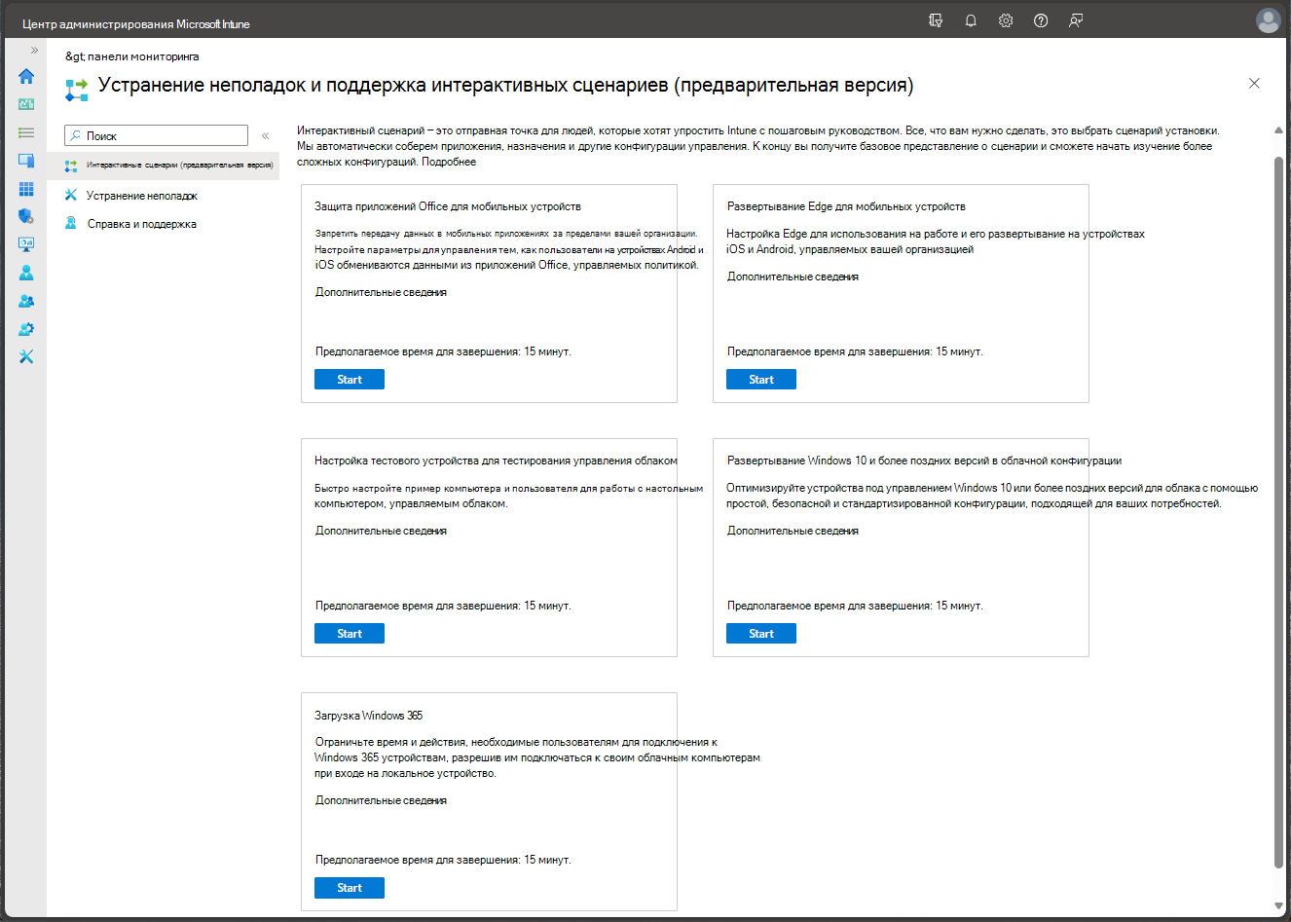Open feedback icon in header
Screen dimensions: 1291x922
1076,20
